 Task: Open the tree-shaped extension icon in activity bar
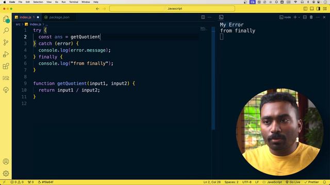pos(6,90)
